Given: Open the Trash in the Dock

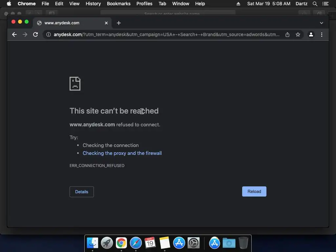Looking at the screenshot, I should 243,243.
